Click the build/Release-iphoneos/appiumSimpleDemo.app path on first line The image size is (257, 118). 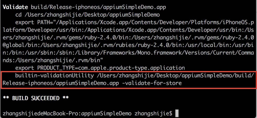point(98,7)
